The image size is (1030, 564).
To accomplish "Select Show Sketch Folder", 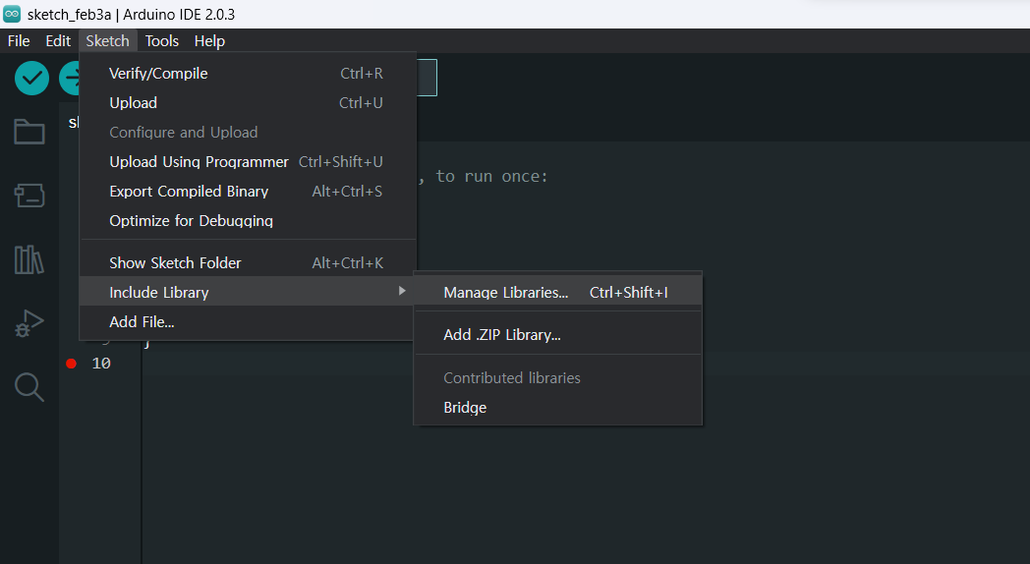I will 248,263.
